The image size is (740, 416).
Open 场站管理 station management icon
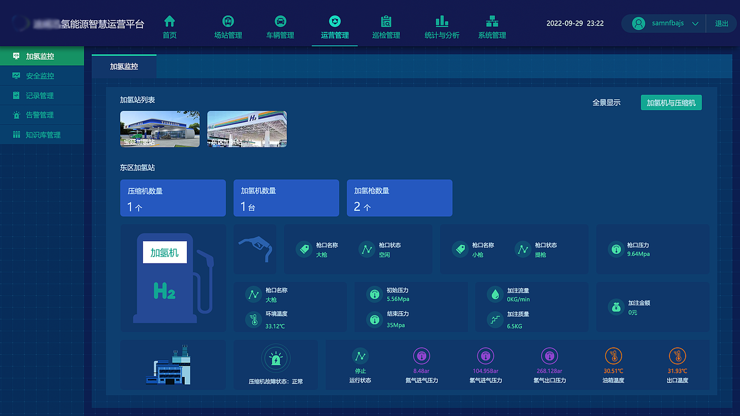pyautogui.click(x=228, y=21)
